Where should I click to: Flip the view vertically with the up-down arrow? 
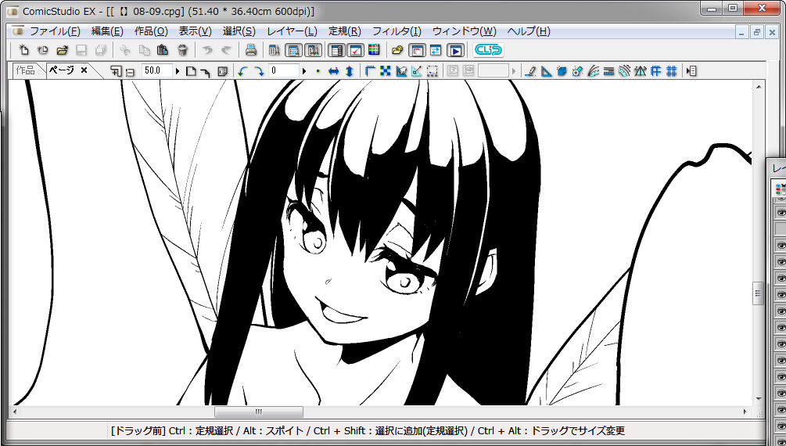click(x=350, y=71)
